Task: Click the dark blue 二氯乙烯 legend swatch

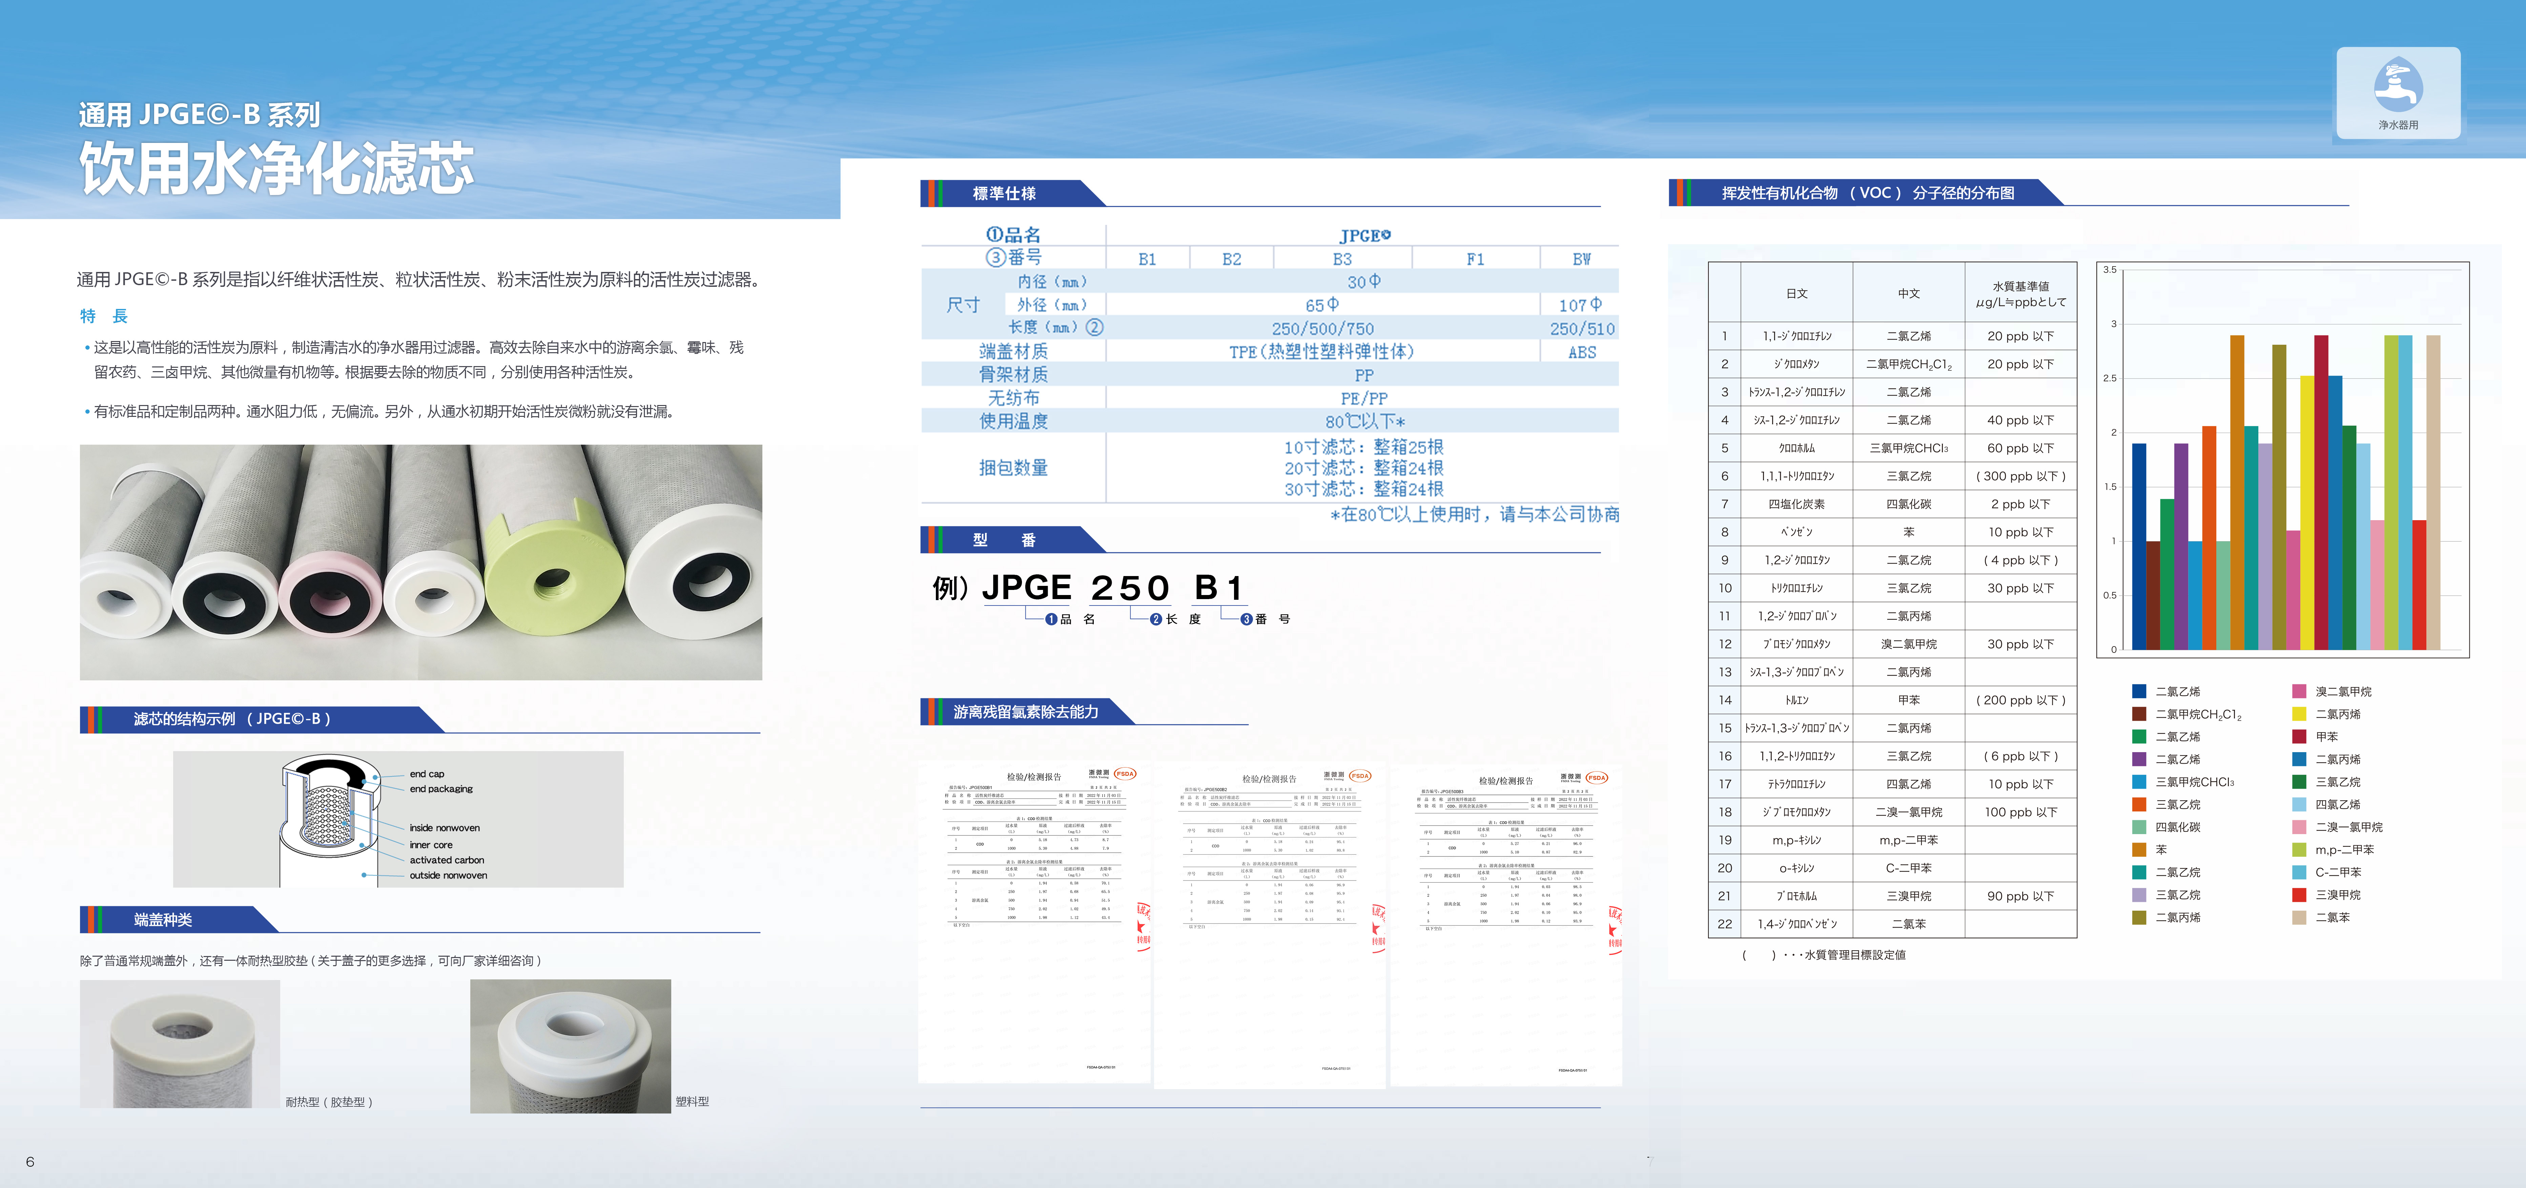Action: pyautogui.click(x=2139, y=691)
